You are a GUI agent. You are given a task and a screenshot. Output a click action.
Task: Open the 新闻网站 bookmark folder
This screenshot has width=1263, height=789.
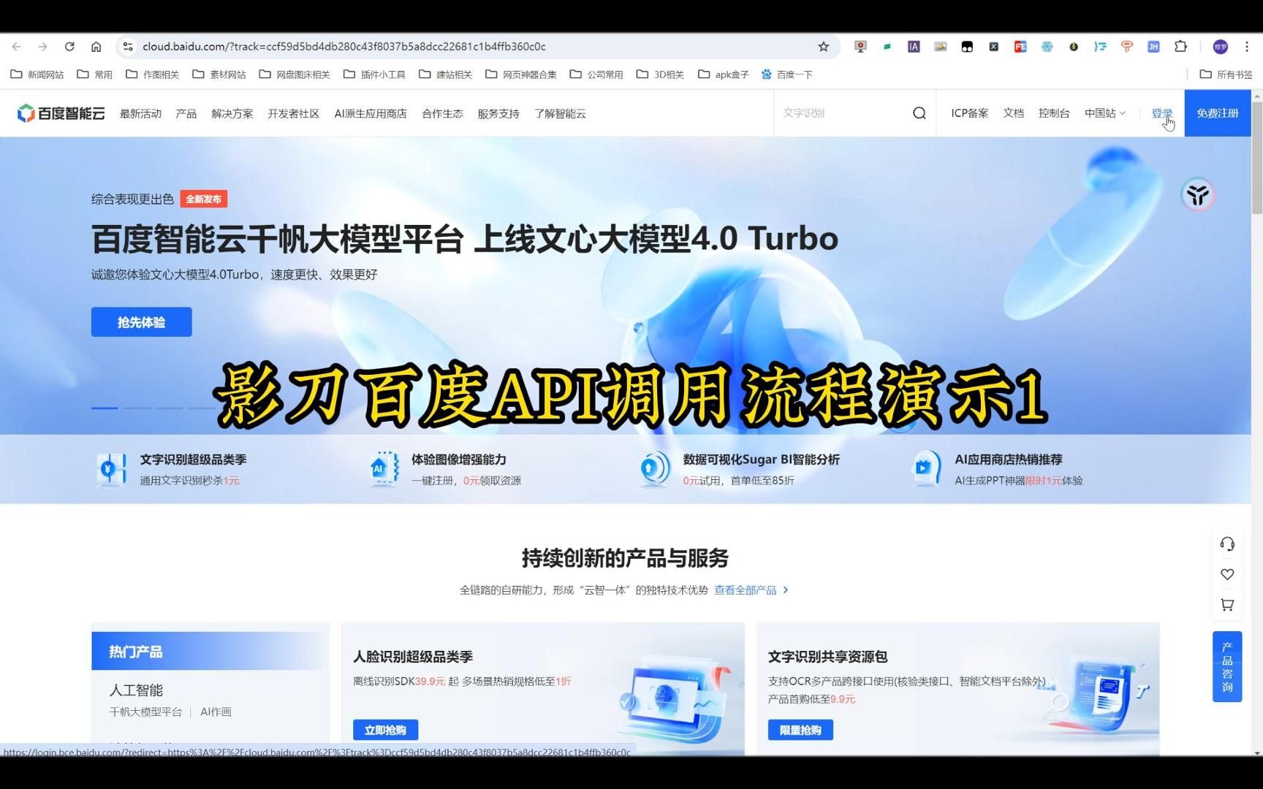37,75
